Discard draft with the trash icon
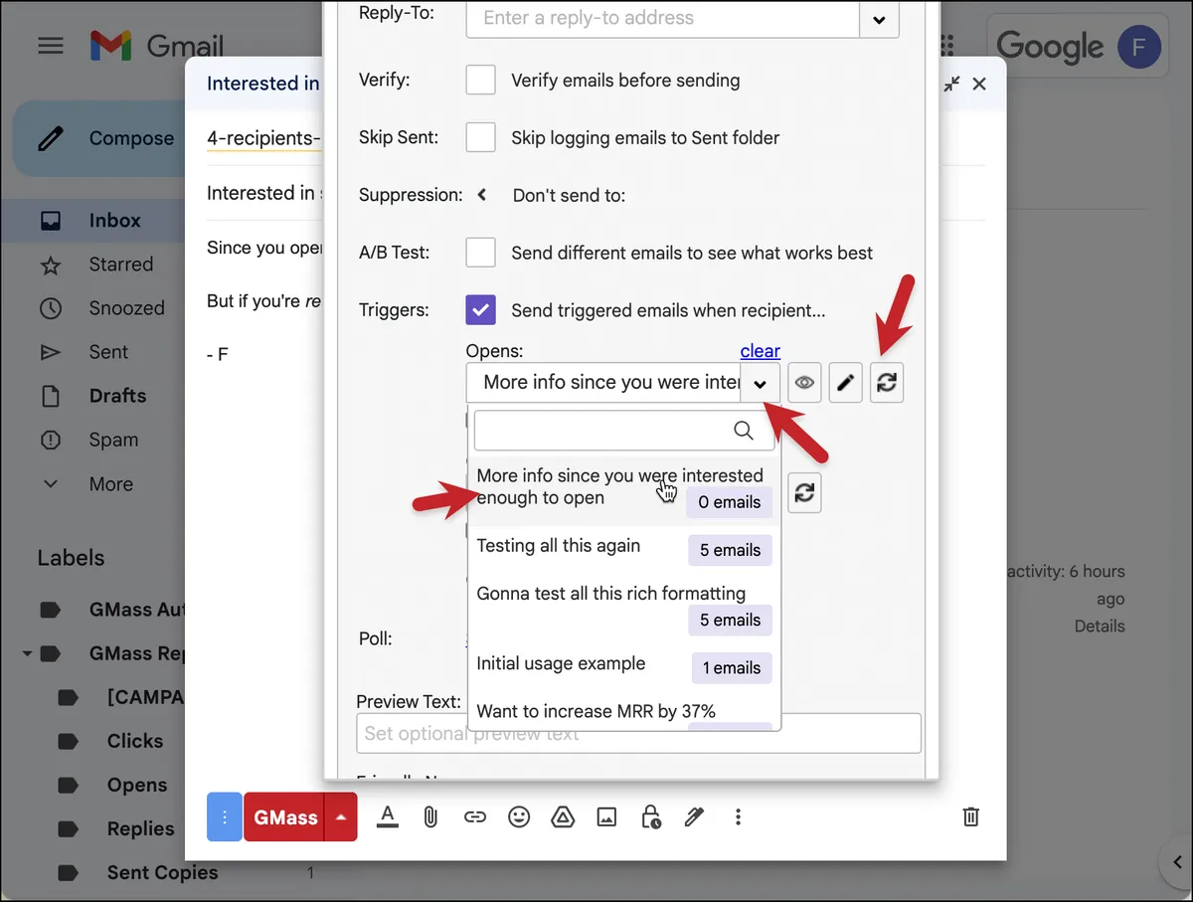This screenshot has width=1193, height=902. pyautogui.click(x=971, y=817)
